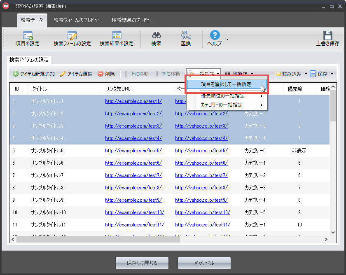Switch to 検索フォームのプレビュー tab
Screen dimensions: 346x275
[77, 20]
